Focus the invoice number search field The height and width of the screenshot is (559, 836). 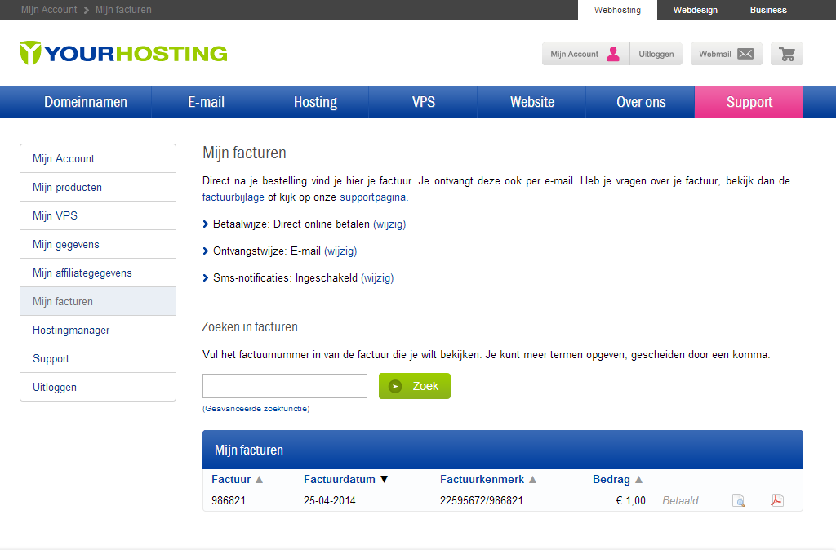pyautogui.click(x=284, y=386)
